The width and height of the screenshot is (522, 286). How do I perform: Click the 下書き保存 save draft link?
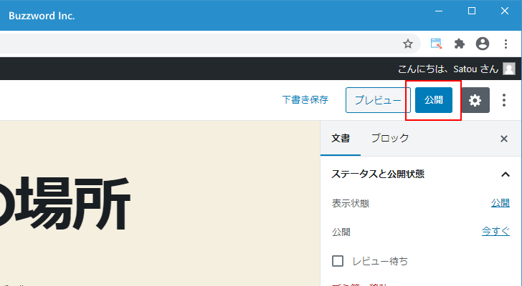point(305,100)
